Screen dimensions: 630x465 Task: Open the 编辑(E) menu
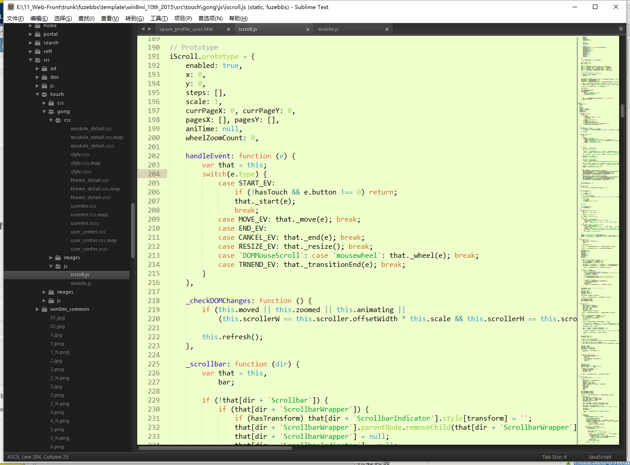pos(39,19)
